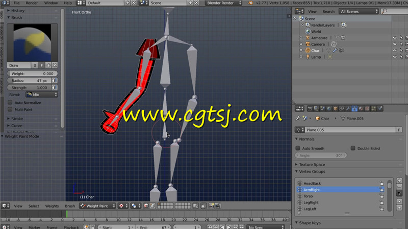Open the Help menu
The height and width of the screenshot is (229, 408).
click(68, 3)
